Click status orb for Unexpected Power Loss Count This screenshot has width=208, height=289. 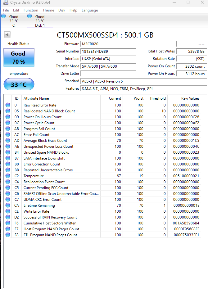coord(8,146)
